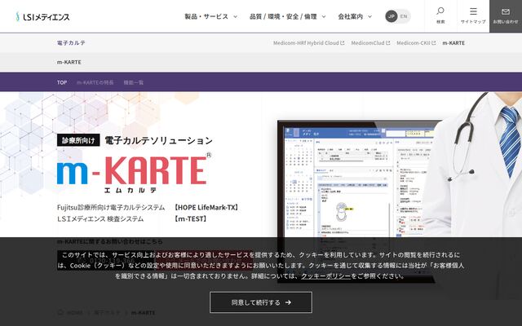Image resolution: width=522 pixels, height=326 pixels.
Task: Click the 【HOPE LifeMark-TX】 text
Action: pyautogui.click(x=206, y=208)
